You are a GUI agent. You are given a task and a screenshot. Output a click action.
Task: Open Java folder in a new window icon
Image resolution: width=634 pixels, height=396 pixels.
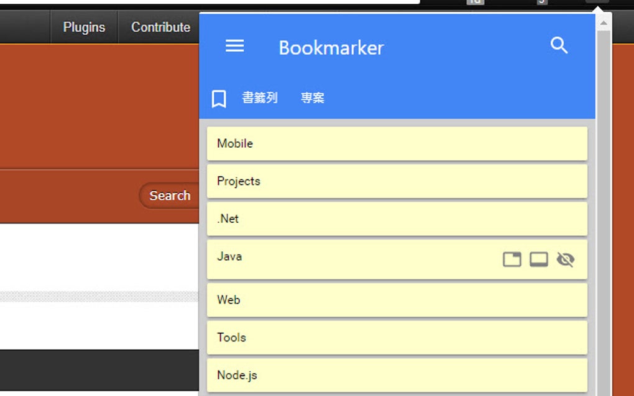click(538, 259)
